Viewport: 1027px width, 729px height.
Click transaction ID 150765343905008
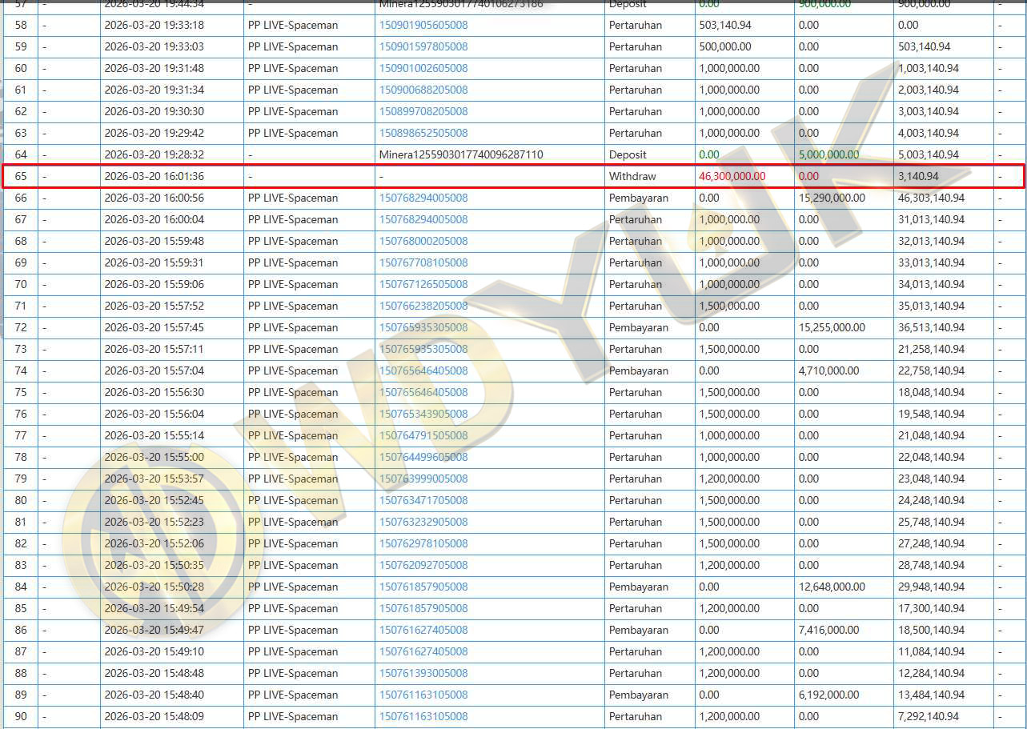click(423, 415)
